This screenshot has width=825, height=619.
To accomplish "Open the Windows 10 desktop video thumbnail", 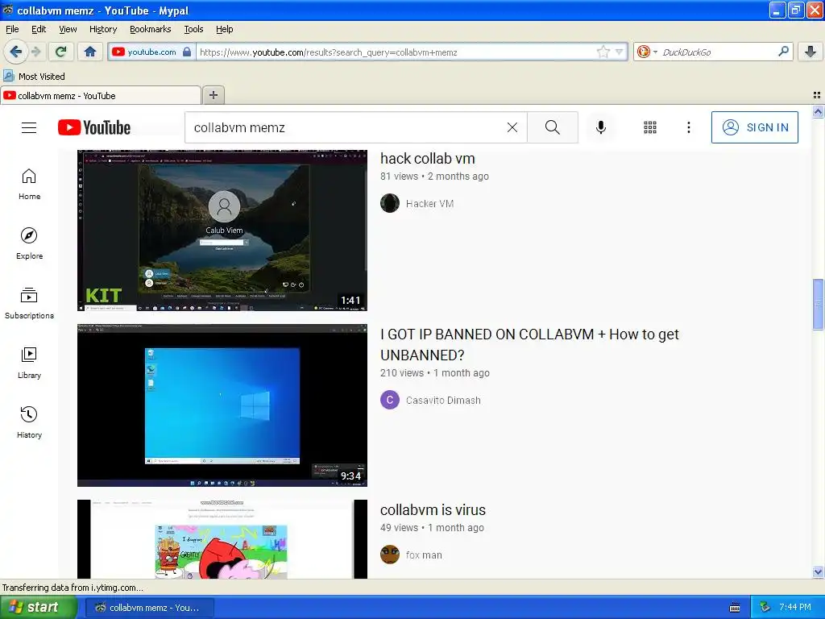I will click(222, 405).
